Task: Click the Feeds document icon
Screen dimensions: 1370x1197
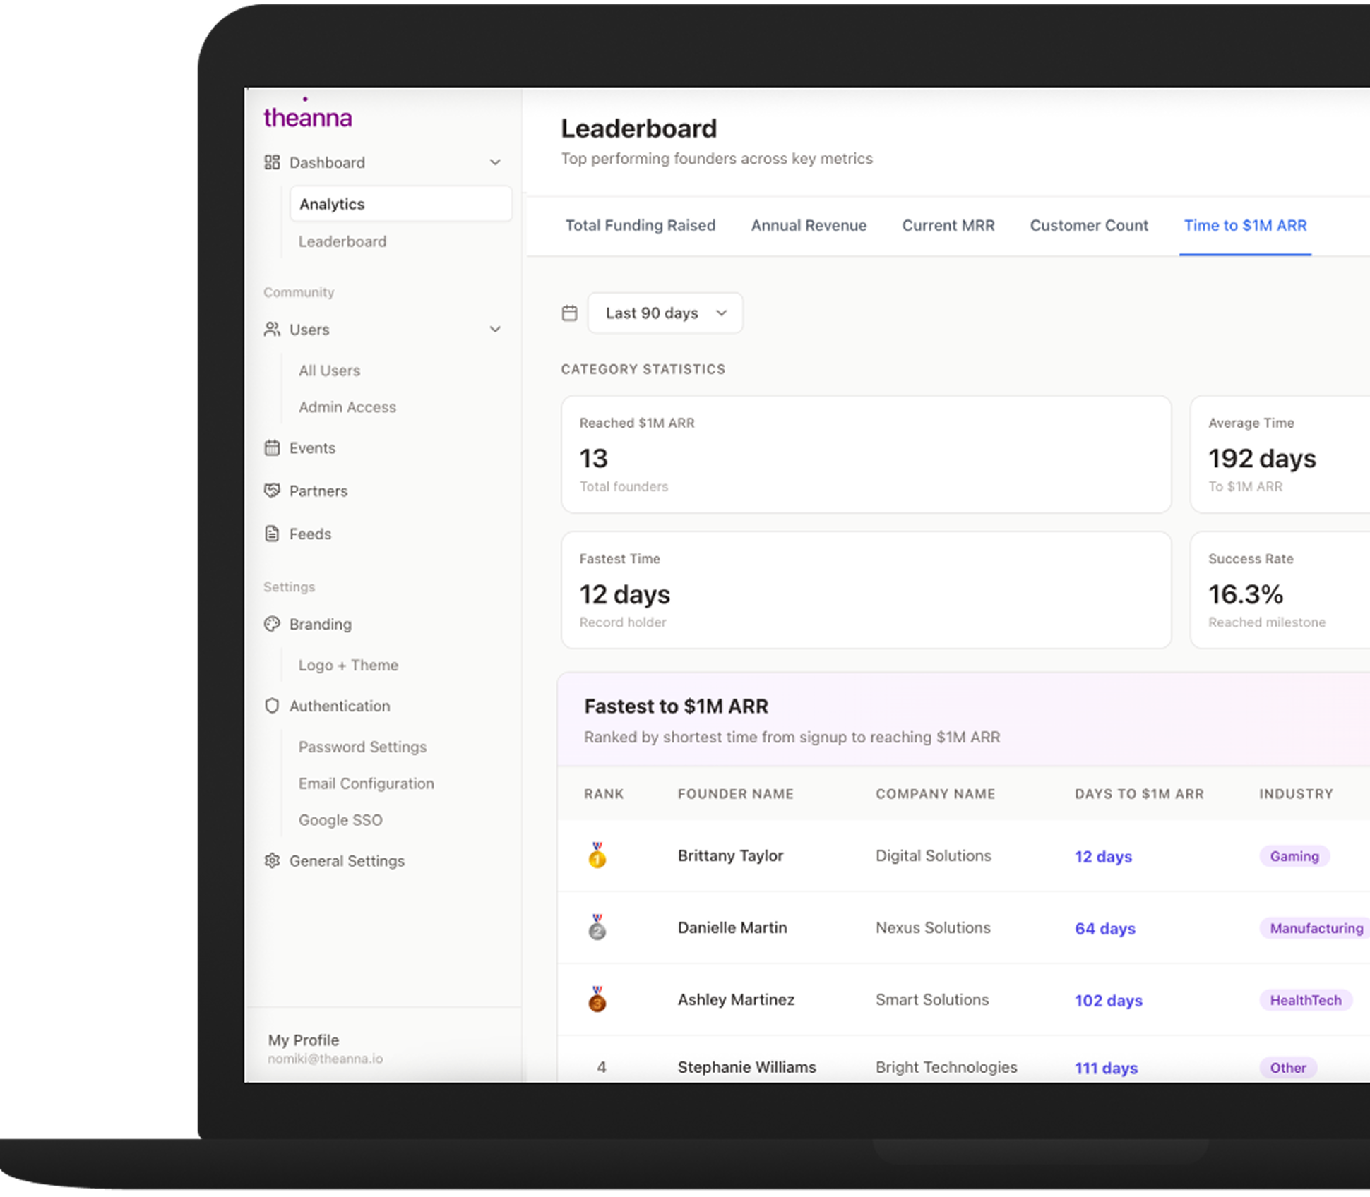Action: pos(272,534)
